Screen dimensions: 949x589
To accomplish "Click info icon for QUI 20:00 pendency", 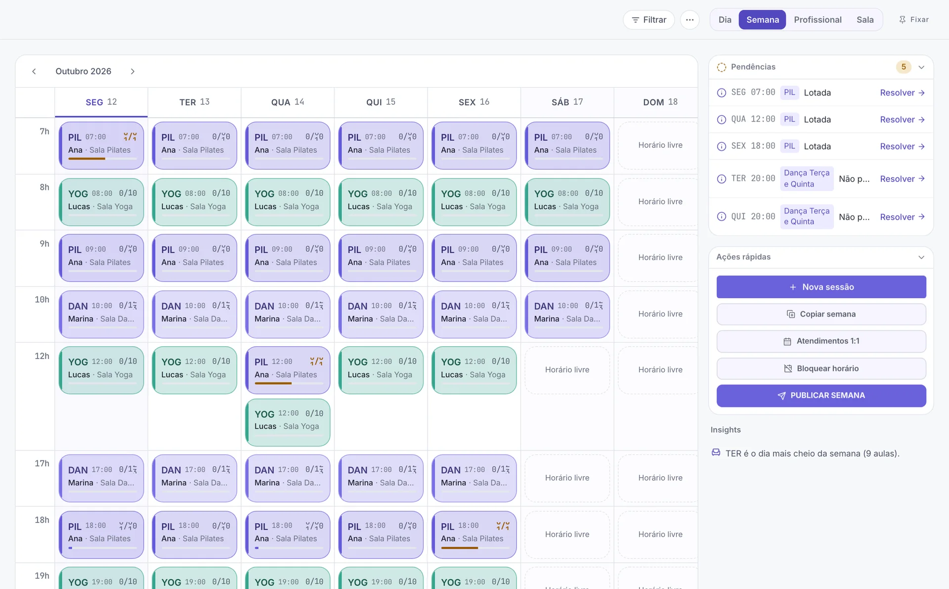I will point(722,217).
